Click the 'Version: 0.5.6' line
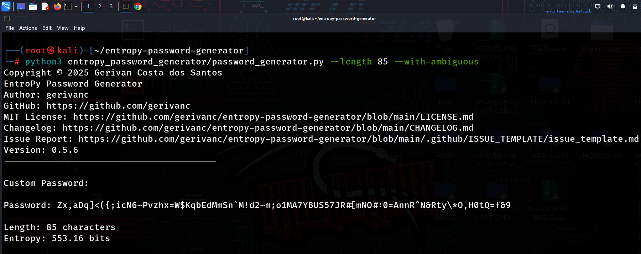Viewport: 641px width, 254px height. pos(41,150)
